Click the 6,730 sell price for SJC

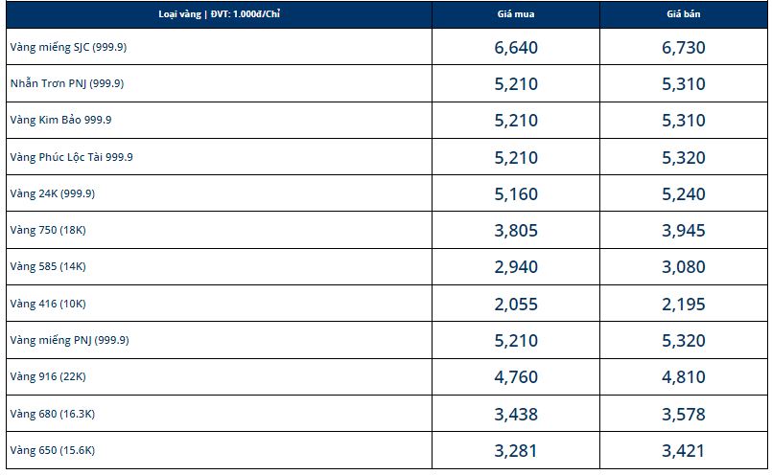[684, 48]
